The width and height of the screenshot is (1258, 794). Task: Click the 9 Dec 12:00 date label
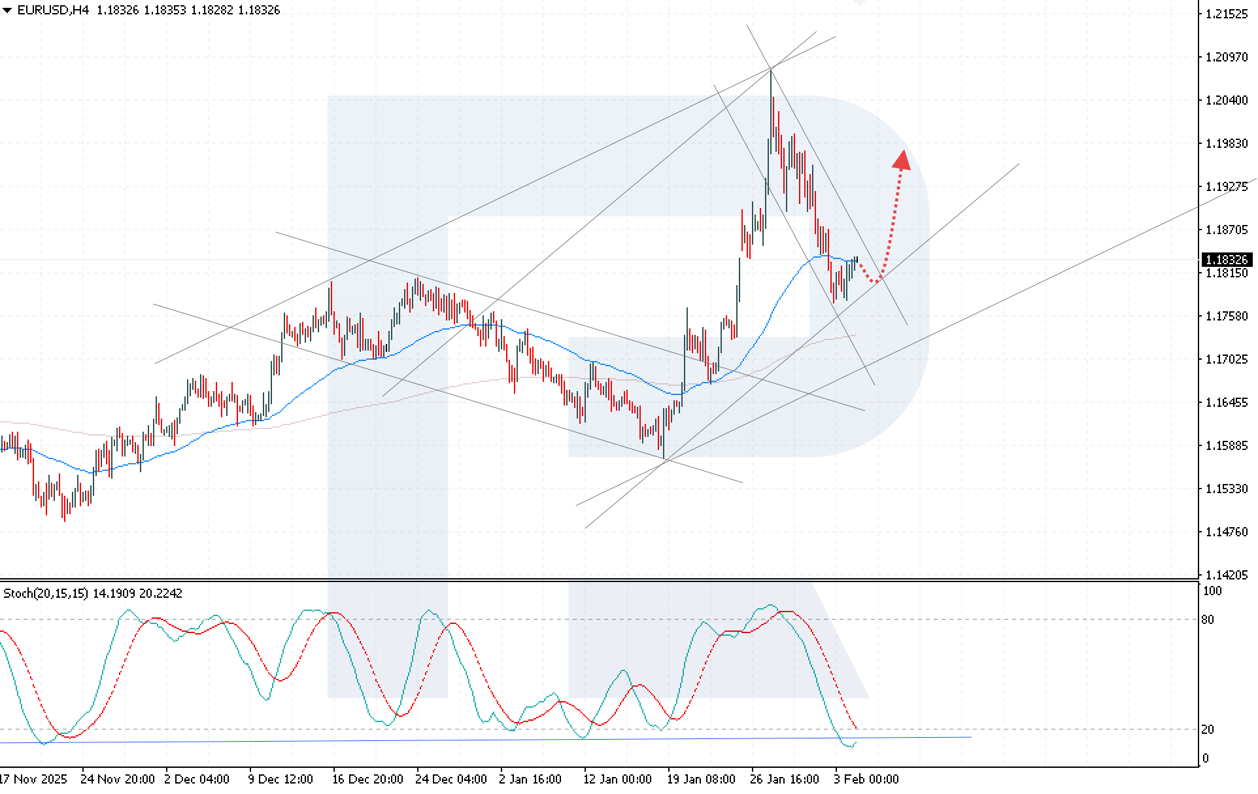280,779
